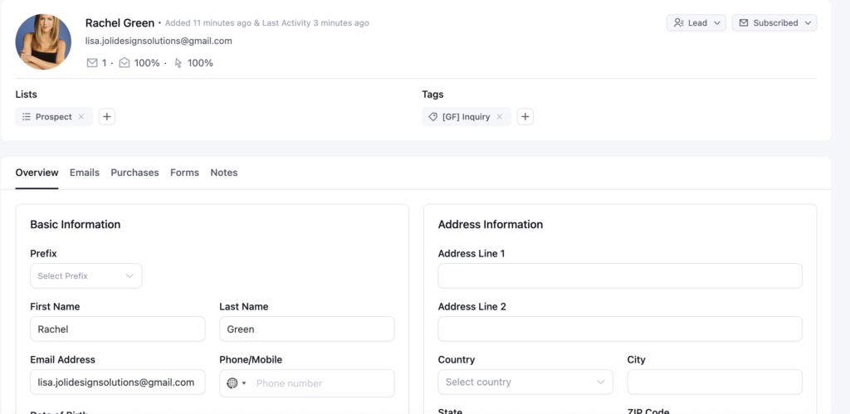Click the Basic Information heading
The width and height of the screenshot is (850, 414).
point(76,224)
